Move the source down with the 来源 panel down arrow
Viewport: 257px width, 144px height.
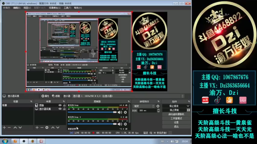pos(58,127)
